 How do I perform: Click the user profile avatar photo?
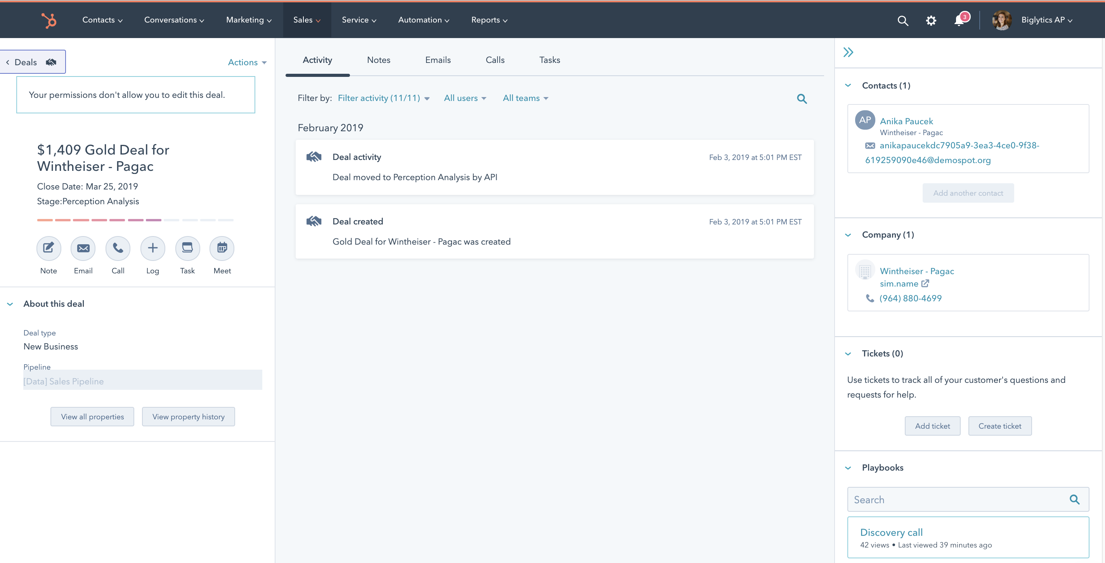click(1002, 20)
